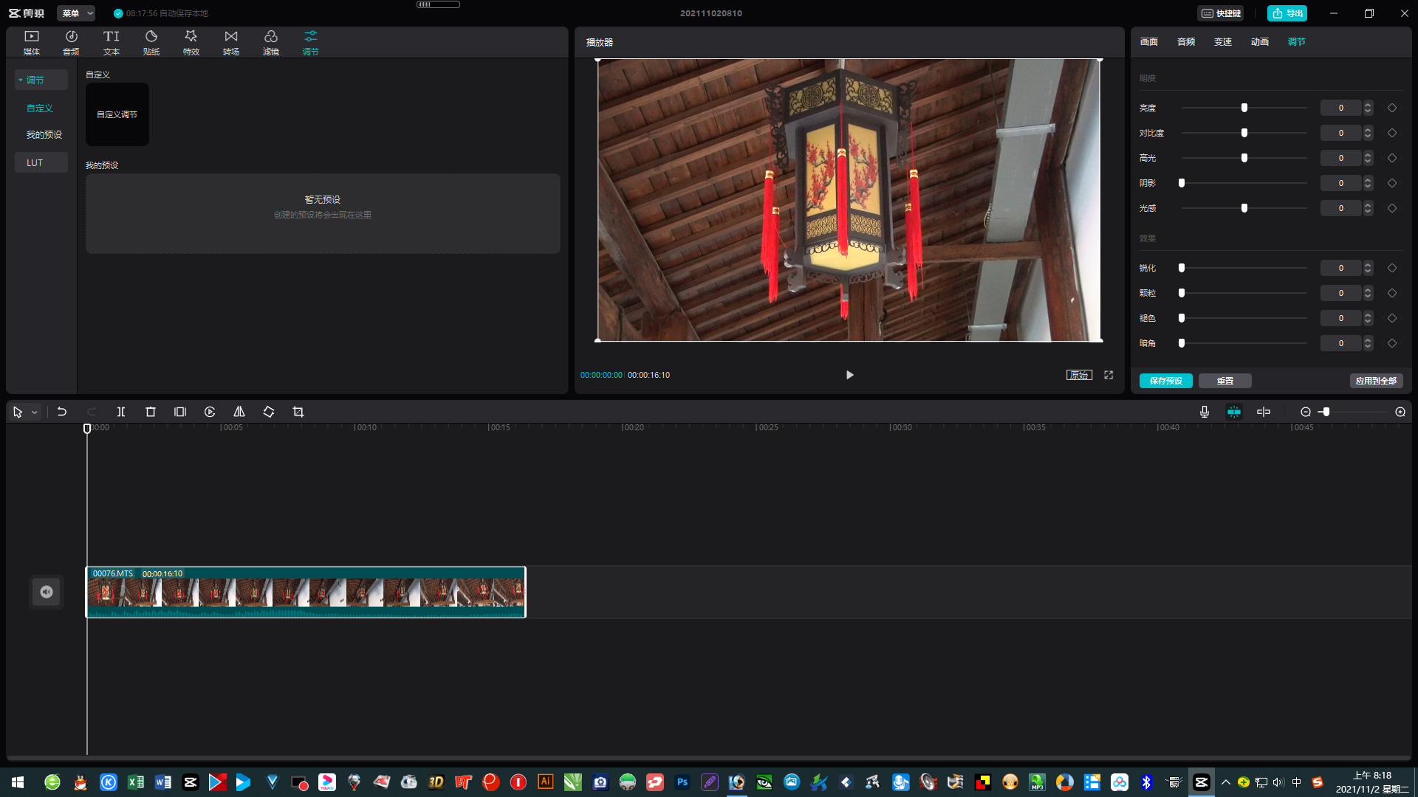Screen dimensions: 1418x797
Task: Add keyframe for 亮度 brightness
Action: 1392,108
